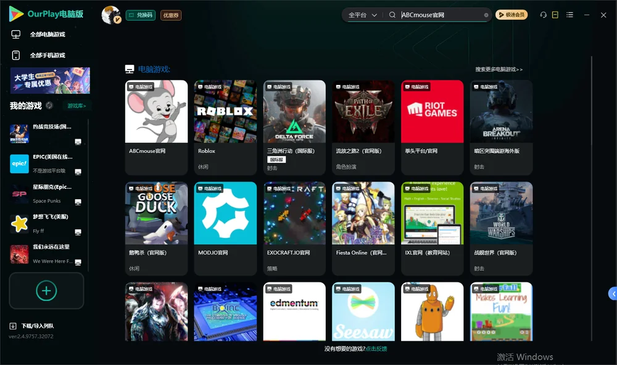The image size is (617, 365).
Task: Open the 战舰世界 World of Warships card
Action: point(501,229)
